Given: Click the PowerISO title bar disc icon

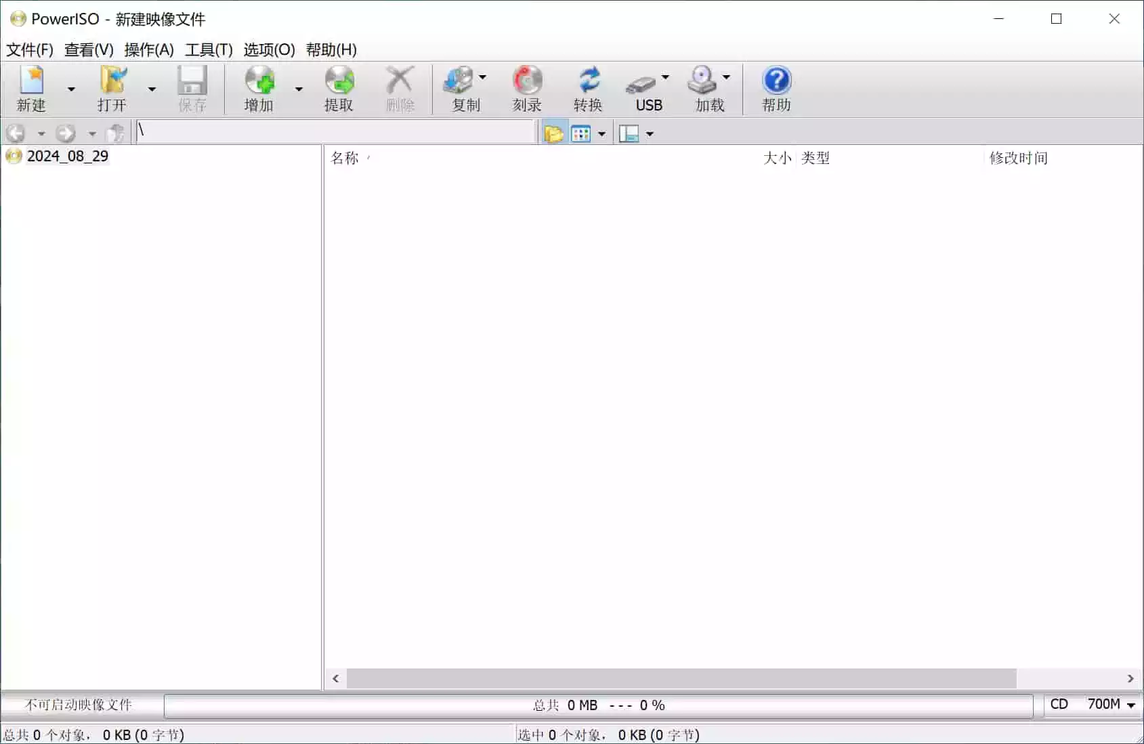Looking at the screenshot, I should [x=18, y=19].
